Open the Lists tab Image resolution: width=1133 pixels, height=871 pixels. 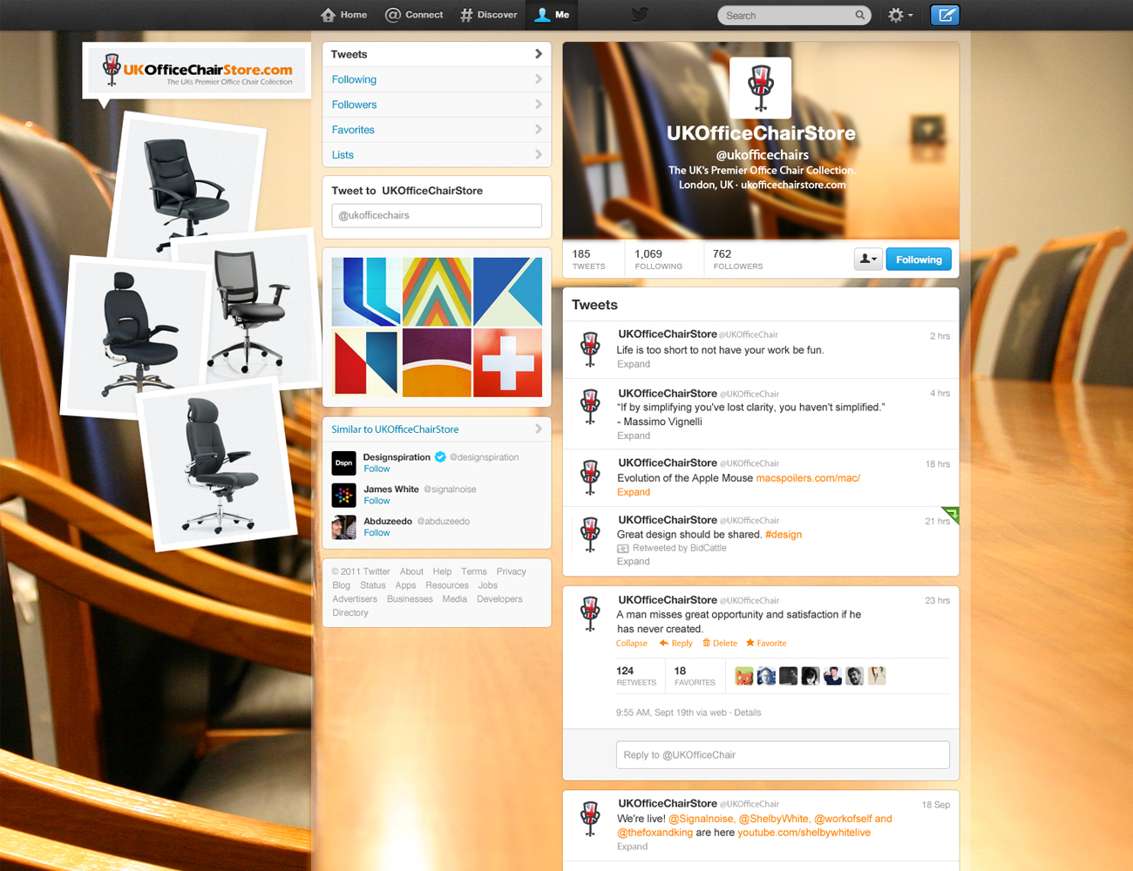point(437,155)
